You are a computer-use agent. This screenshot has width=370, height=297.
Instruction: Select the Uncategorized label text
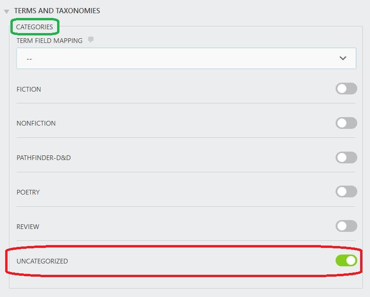pos(42,261)
